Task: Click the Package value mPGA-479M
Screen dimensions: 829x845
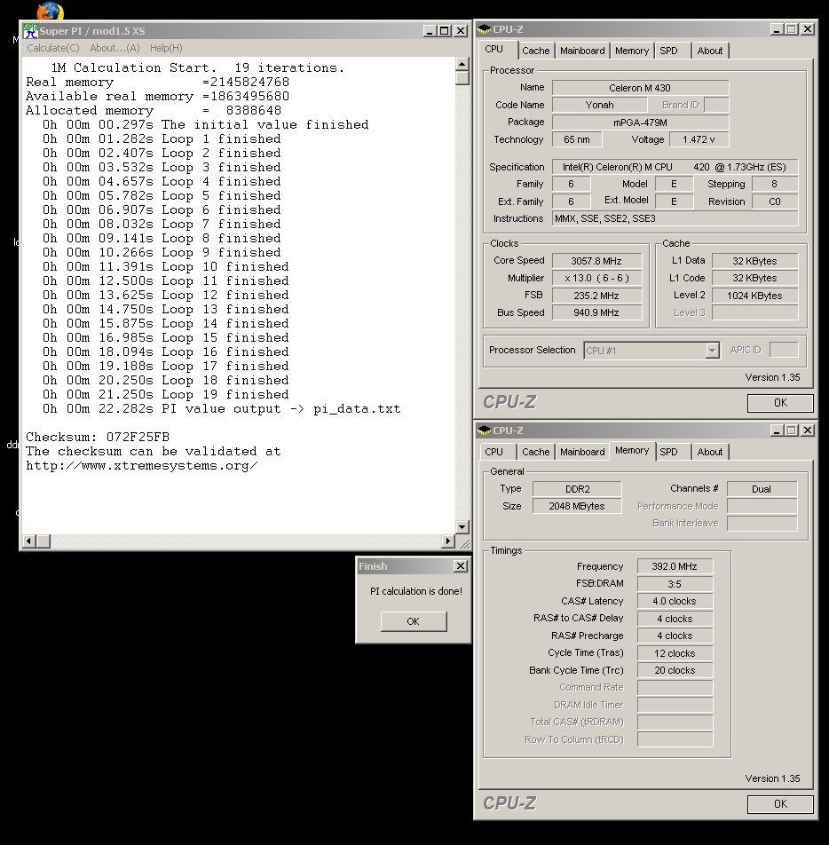Action: click(x=640, y=122)
